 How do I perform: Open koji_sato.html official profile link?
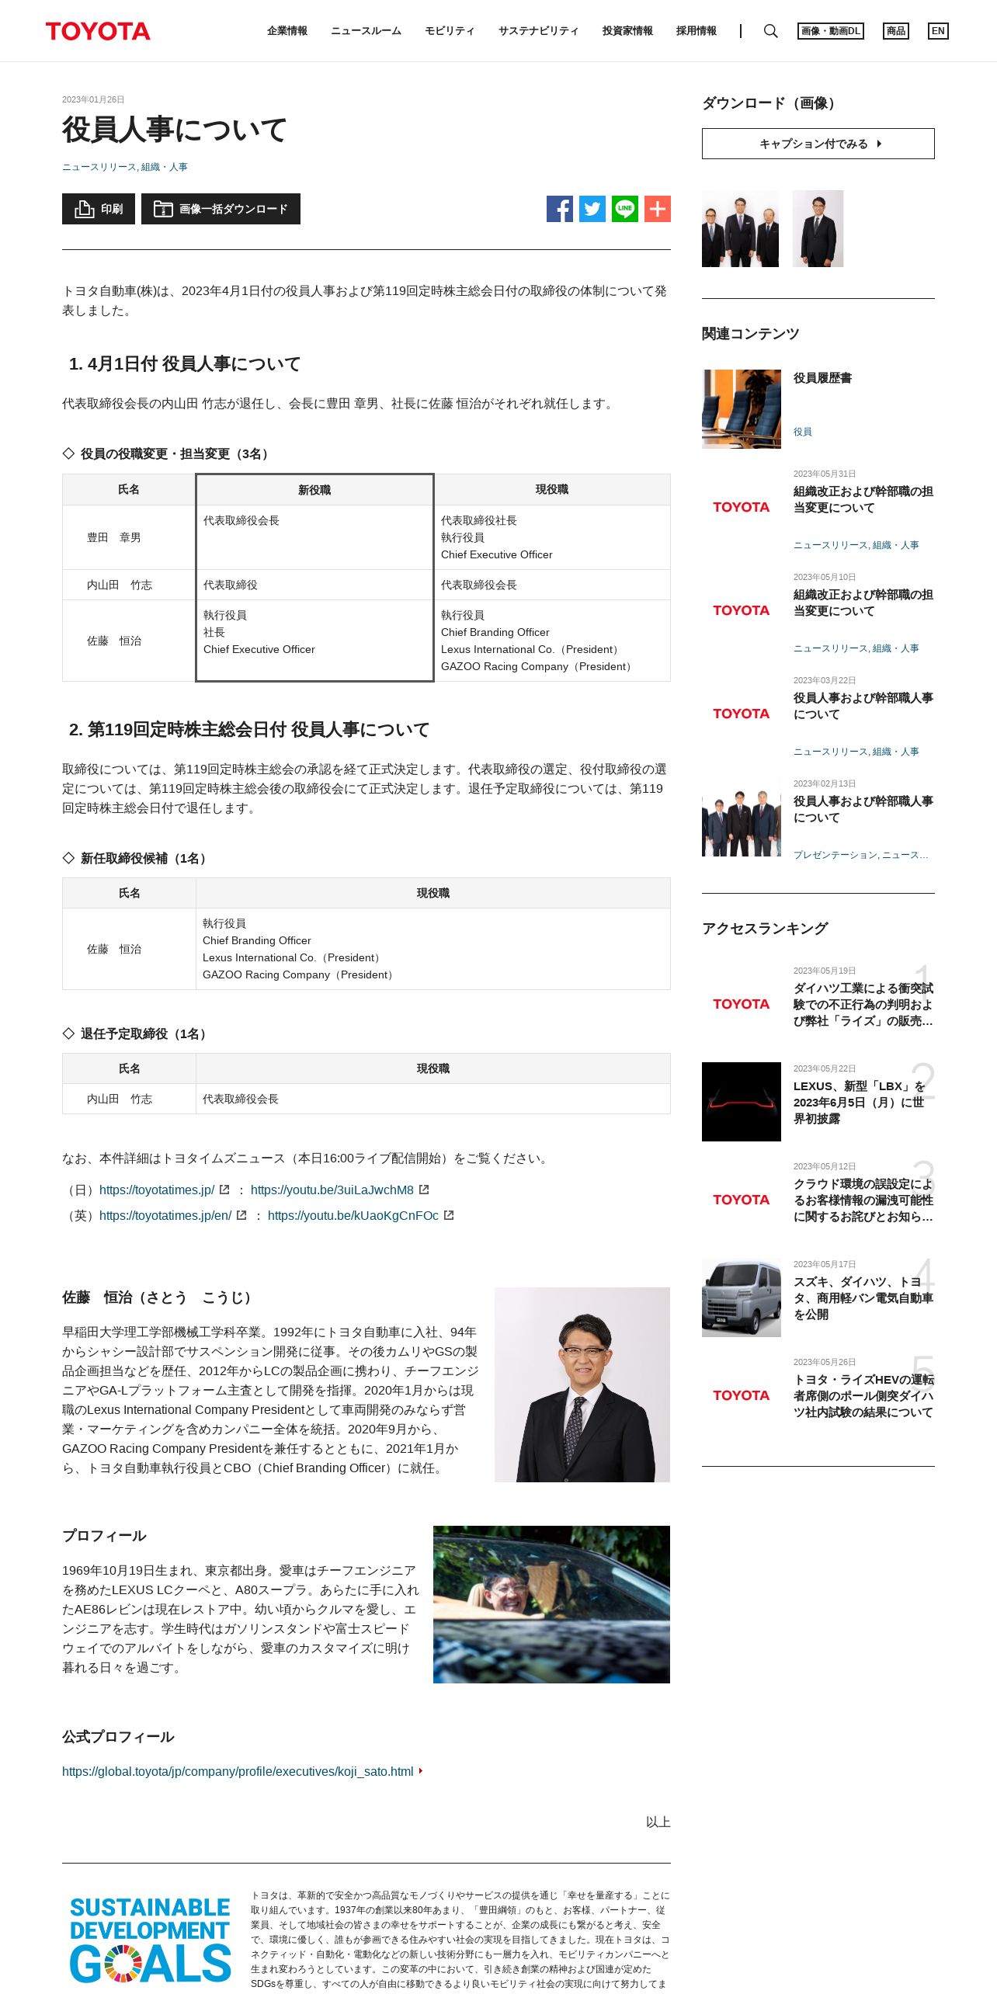(x=238, y=1771)
